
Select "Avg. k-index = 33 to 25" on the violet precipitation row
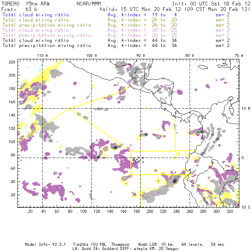[142, 35]
